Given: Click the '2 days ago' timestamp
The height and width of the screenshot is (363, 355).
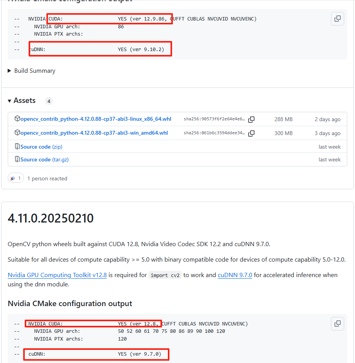Looking at the screenshot, I should click(328, 120).
